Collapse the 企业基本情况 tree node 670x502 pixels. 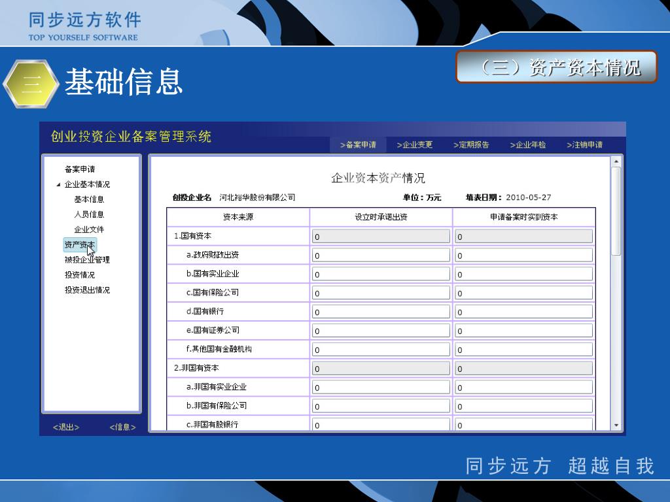coord(58,185)
